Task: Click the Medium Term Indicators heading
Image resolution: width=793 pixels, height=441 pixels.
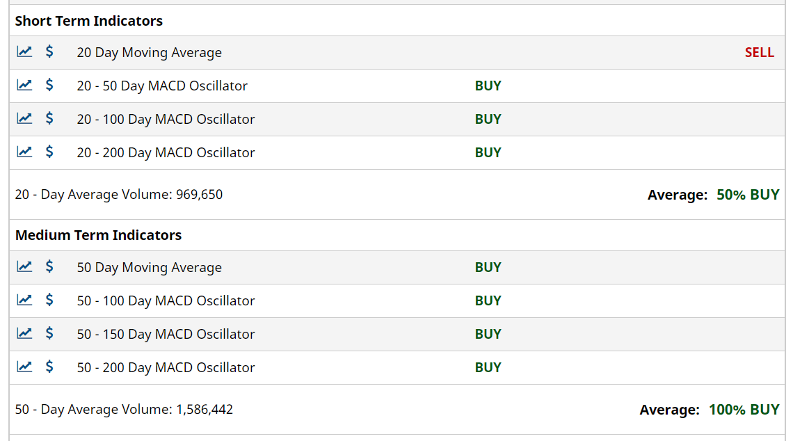Action: point(98,235)
